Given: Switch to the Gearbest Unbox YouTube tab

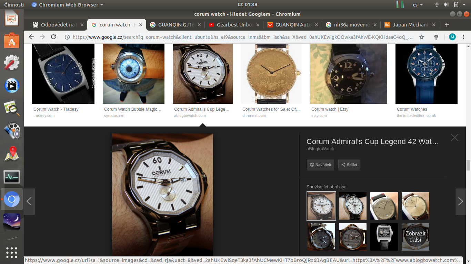Looking at the screenshot, I should (234, 25).
